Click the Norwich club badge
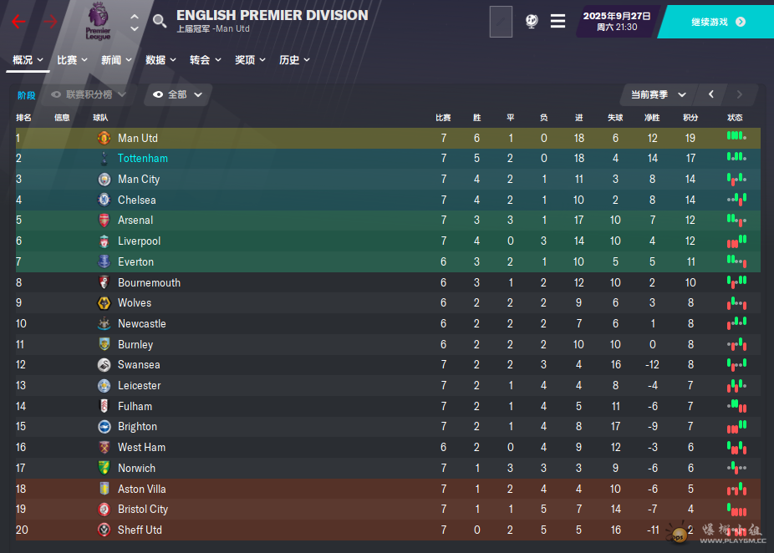The height and width of the screenshot is (553, 774). (x=104, y=468)
